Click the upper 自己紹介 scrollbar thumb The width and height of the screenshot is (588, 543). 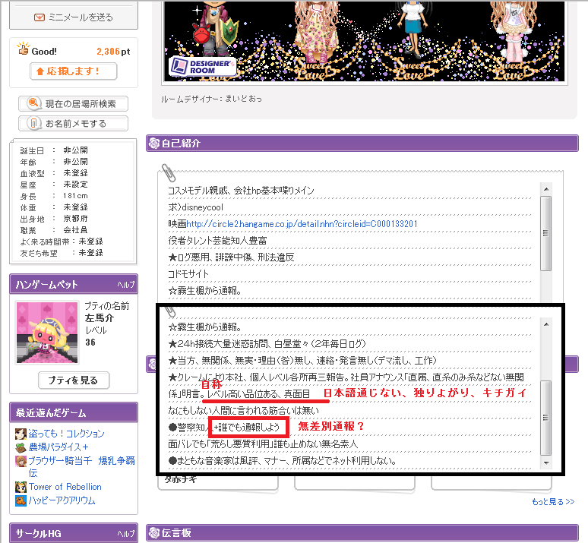tap(546, 233)
